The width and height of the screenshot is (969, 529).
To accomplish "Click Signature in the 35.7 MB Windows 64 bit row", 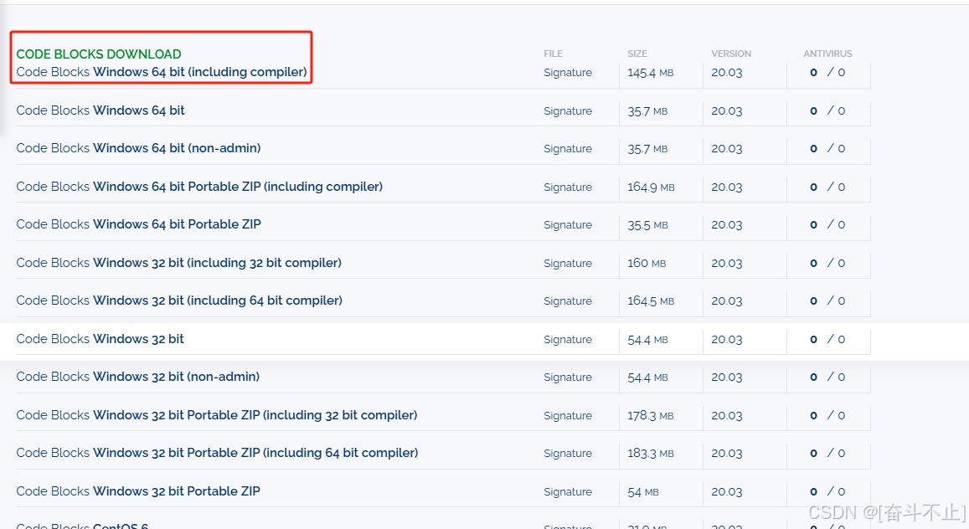I will pos(568,111).
